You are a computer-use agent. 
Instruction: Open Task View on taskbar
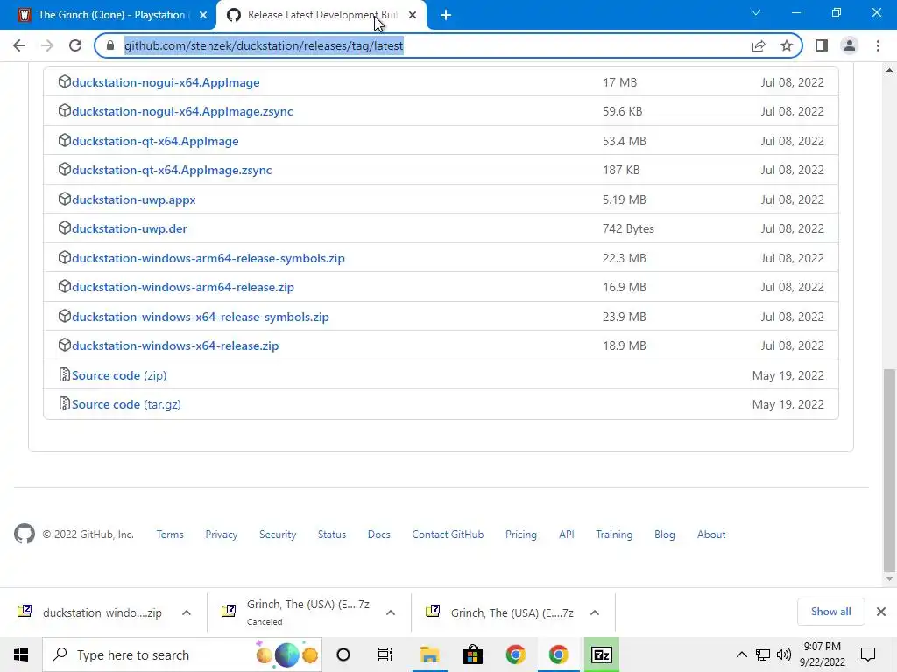point(385,654)
